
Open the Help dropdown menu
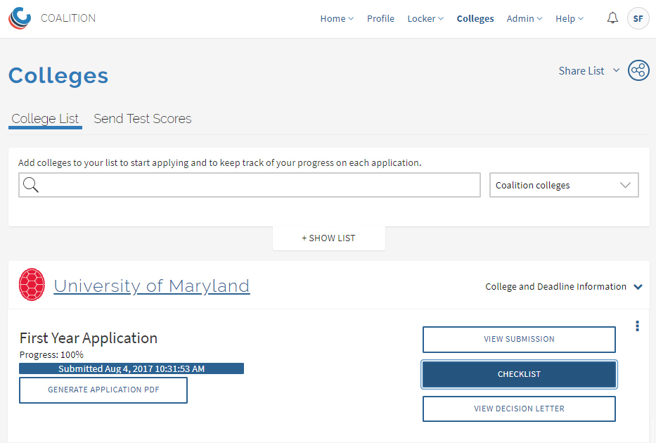pyautogui.click(x=570, y=18)
